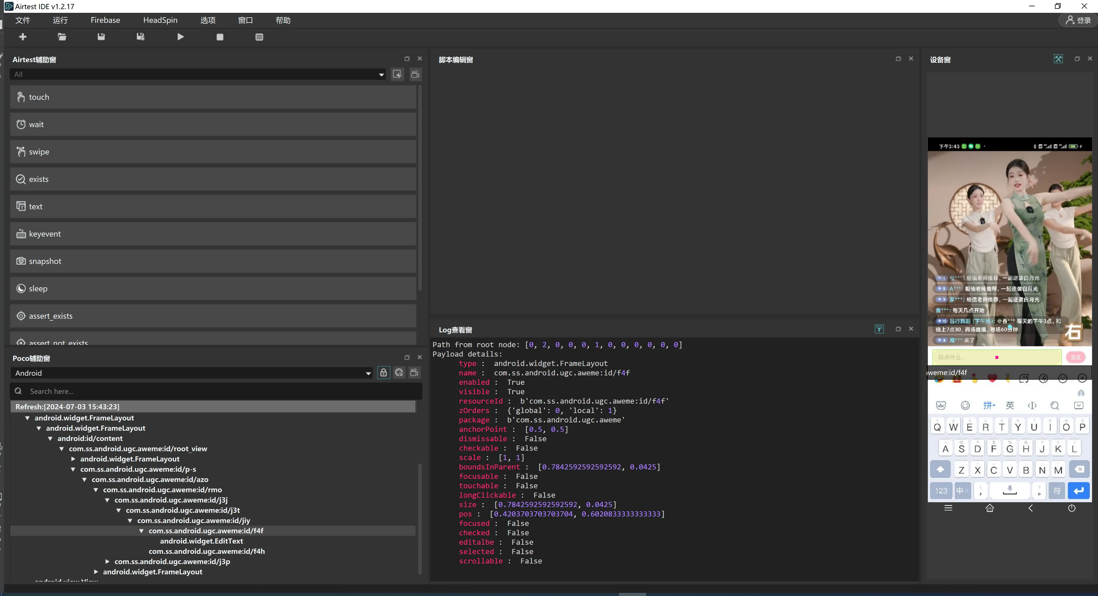
Task: Stop the running script
Action: pos(220,37)
